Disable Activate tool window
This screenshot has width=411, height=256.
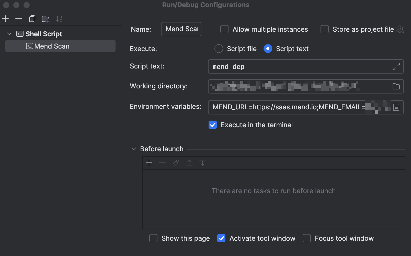(x=221, y=238)
